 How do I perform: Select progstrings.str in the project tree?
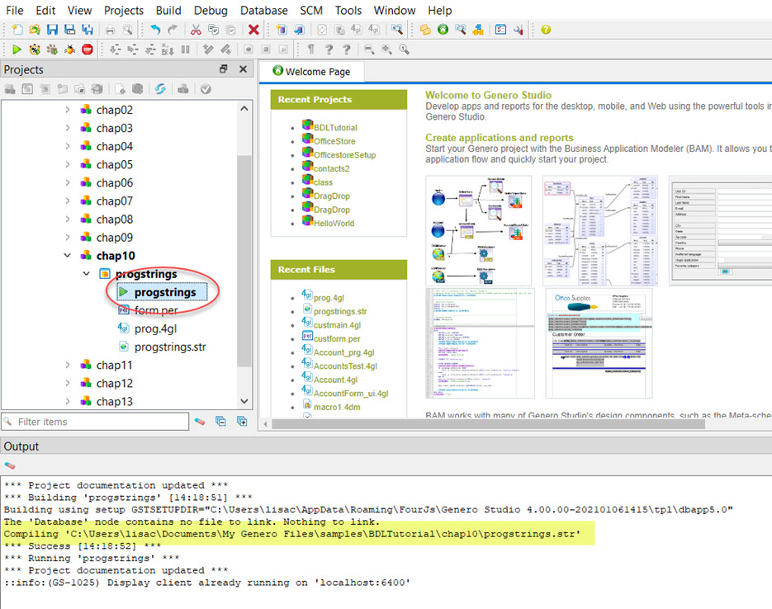tap(170, 347)
